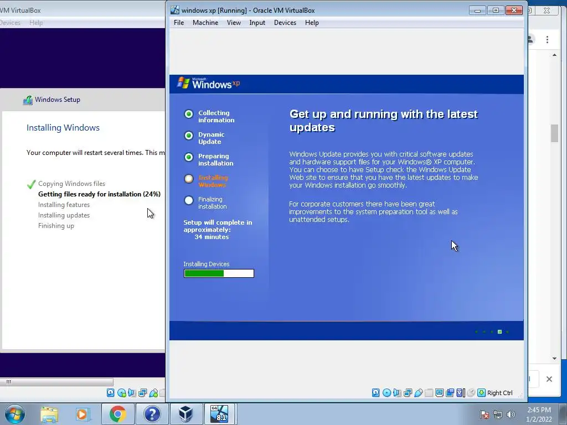Click hard disk indicator in background VM status bar
Screen dimensions: 567x425
tap(111, 393)
